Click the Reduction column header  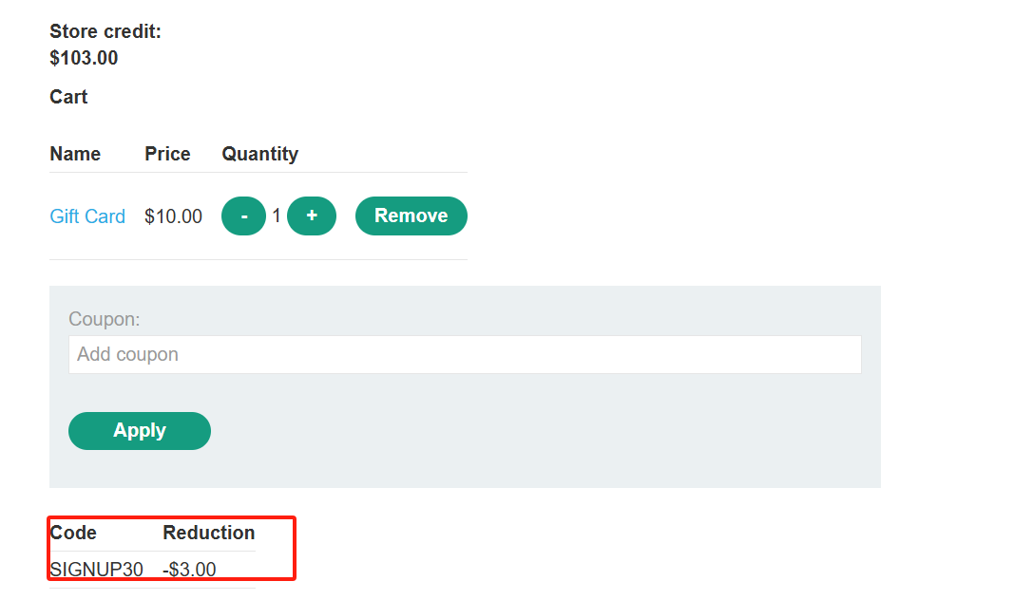point(209,533)
